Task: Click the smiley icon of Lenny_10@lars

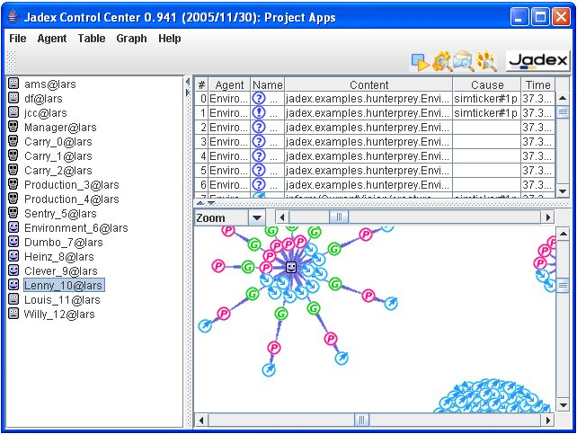Action: point(13,285)
